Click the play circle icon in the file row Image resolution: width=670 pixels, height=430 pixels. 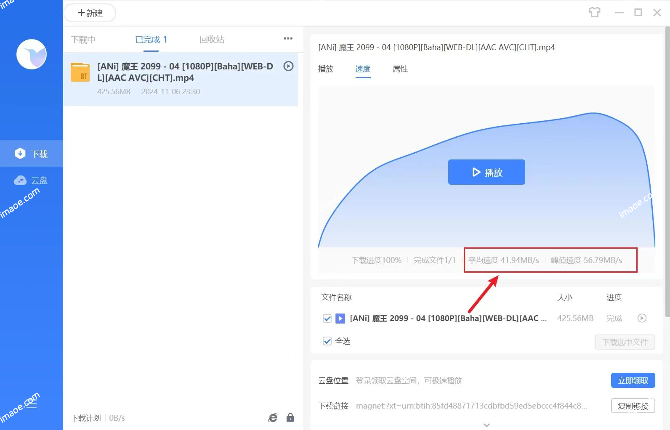pos(642,318)
